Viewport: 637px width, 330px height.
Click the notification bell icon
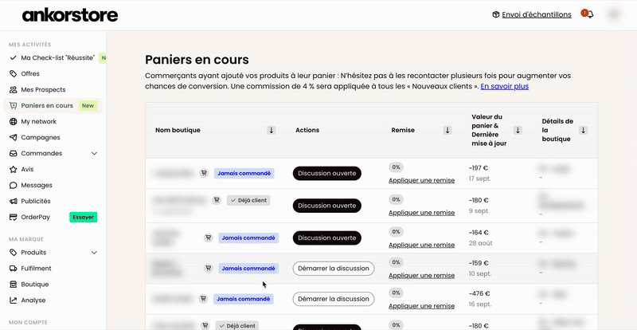tap(588, 14)
